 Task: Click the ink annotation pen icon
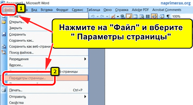coord(113,16)
